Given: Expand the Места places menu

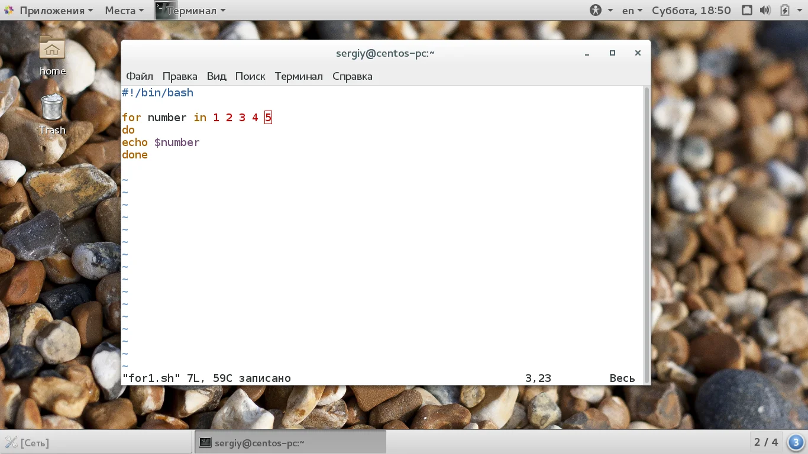Looking at the screenshot, I should [124, 11].
